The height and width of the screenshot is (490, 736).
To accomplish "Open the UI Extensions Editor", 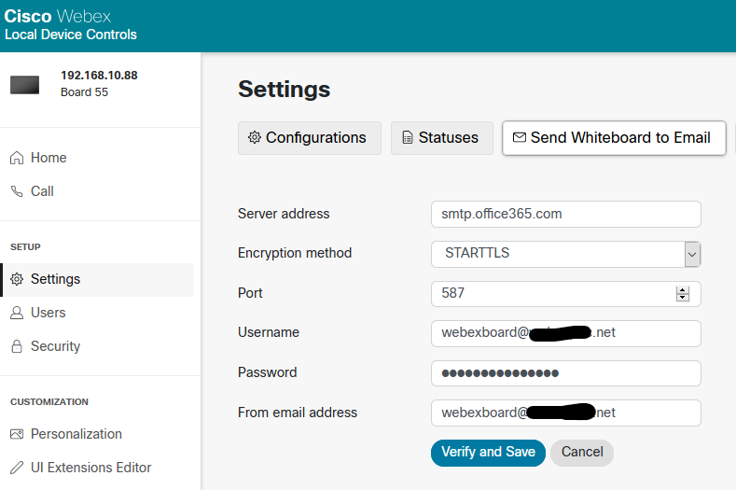I will tap(80, 468).
